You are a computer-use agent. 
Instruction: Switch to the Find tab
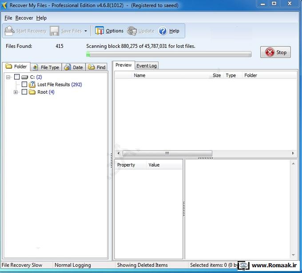96,67
